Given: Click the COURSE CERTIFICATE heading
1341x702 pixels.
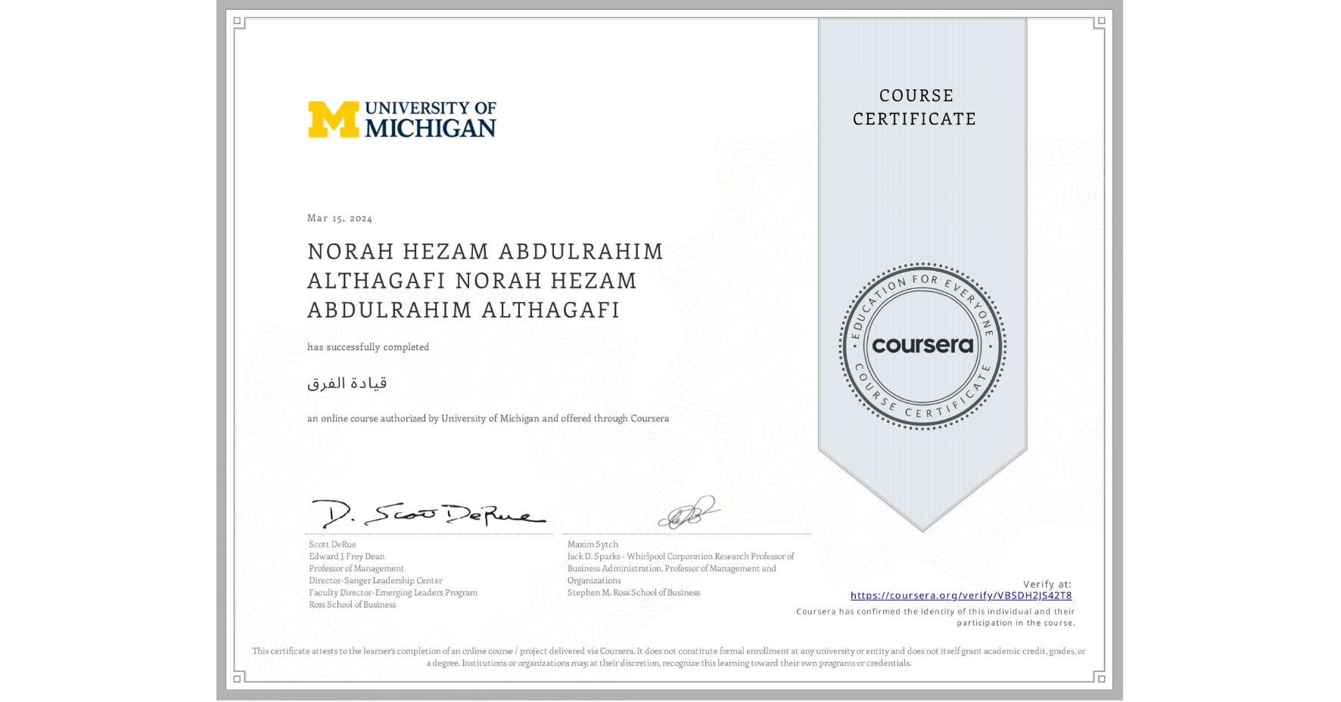Looking at the screenshot, I should (x=915, y=107).
